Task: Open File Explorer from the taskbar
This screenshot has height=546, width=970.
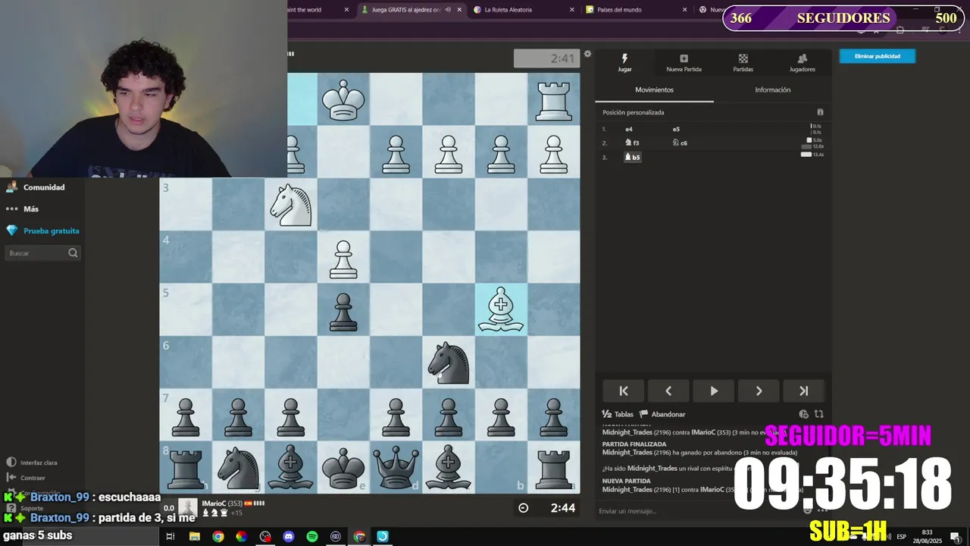Action: click(194, 536)
